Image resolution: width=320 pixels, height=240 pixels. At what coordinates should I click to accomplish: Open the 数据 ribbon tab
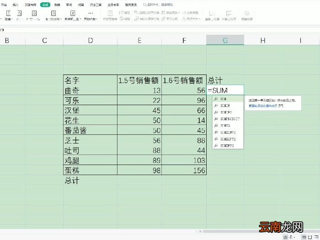tap(57, 5)
